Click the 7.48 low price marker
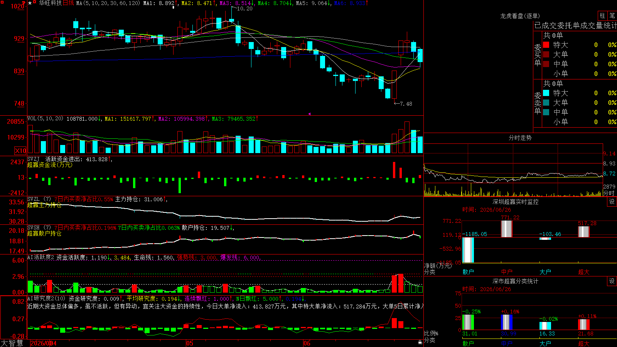The width and height of the screenshot is (617, 347). click(x=406, y=104)
